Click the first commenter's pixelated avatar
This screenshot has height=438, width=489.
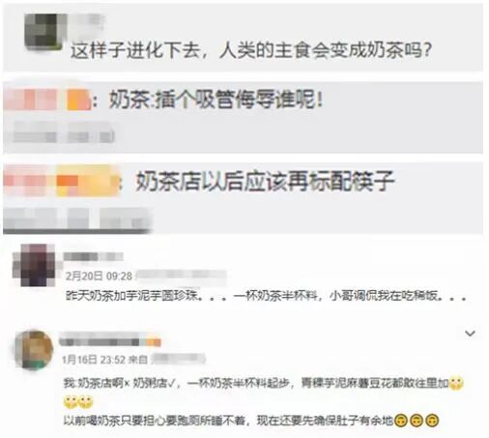(x=44, y=32)
